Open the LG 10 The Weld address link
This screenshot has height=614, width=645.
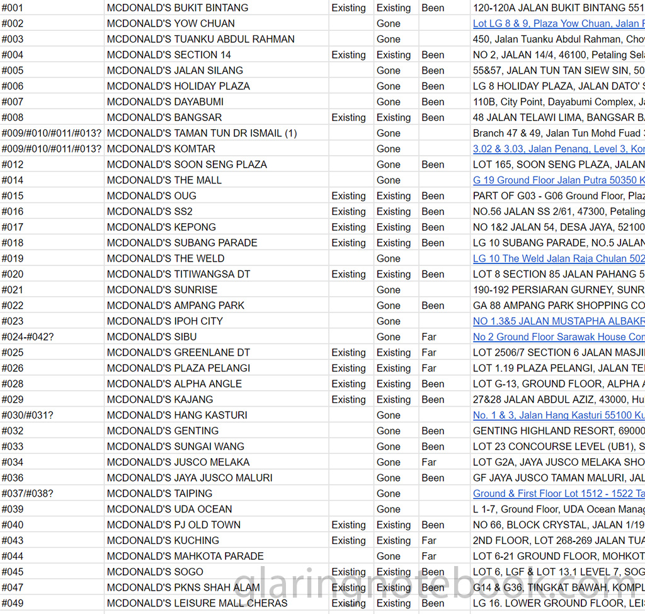point(558,258)
